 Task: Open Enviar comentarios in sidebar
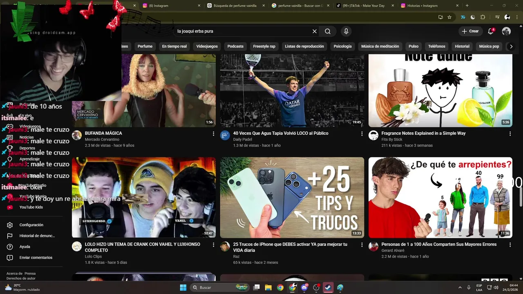pos(31,258)
